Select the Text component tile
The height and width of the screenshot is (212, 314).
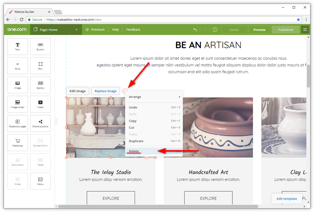18,46
